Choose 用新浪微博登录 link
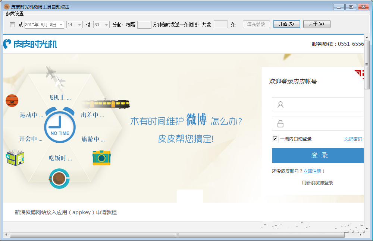The image size is (373, 241). [x=317, y=183]
